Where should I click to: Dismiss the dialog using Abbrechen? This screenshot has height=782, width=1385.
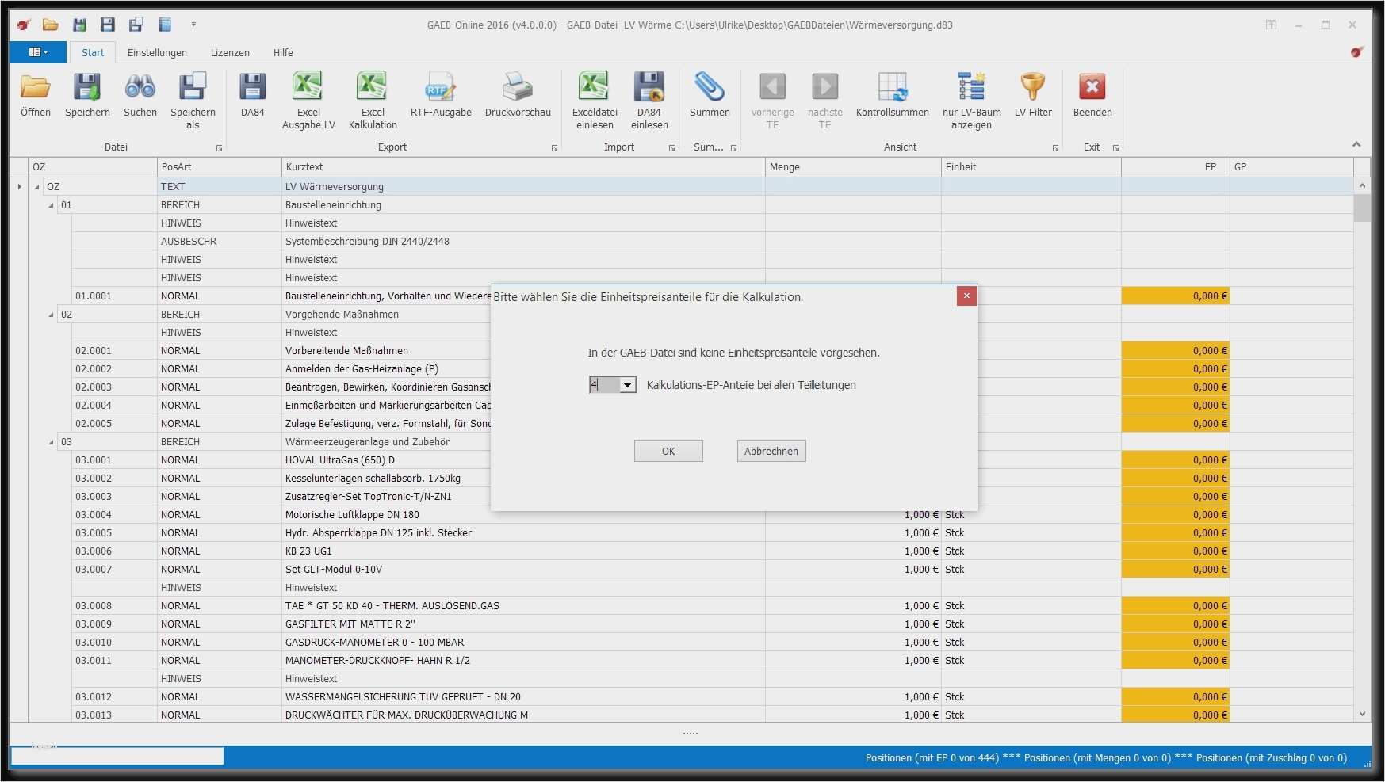[771, 450]
